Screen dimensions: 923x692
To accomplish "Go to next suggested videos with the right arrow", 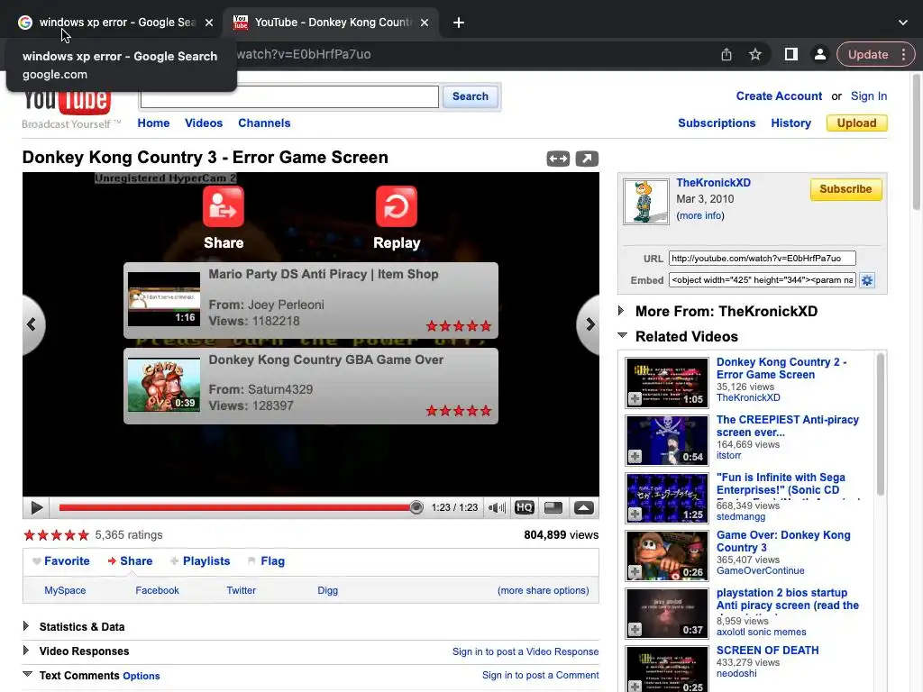I will pos(589,324).
